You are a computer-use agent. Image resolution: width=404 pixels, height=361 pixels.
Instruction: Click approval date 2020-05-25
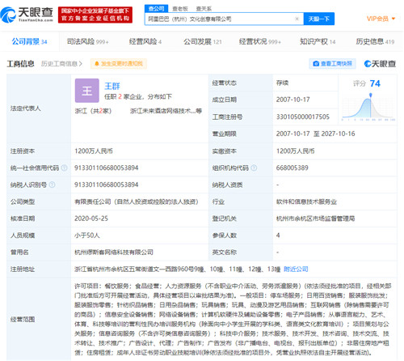[x=91, y=219]
